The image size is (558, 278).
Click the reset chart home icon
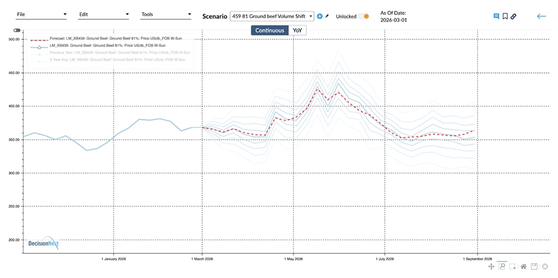coord(523,267)
